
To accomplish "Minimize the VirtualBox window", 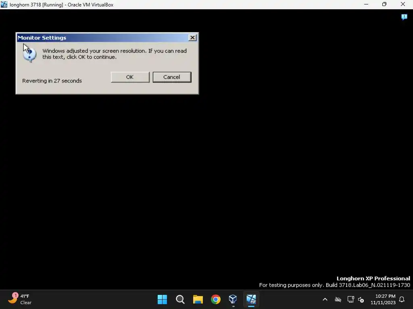I will (x=366, y=4).
